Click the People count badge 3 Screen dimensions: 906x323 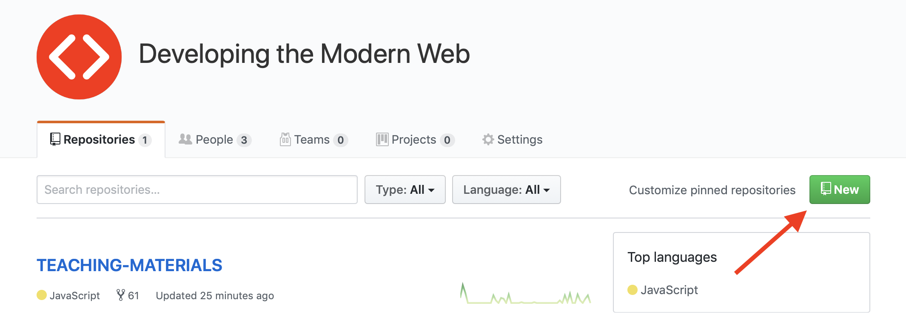pos(244,140)
